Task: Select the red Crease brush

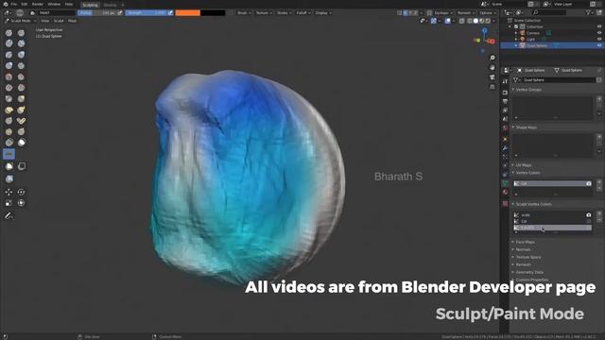Action: 9,76
